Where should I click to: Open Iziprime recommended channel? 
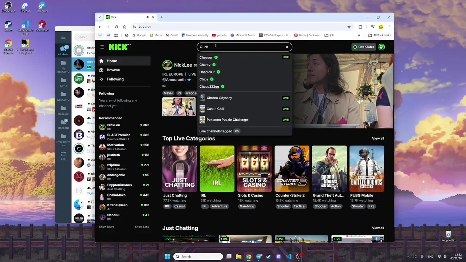click(x=124, y=167)
